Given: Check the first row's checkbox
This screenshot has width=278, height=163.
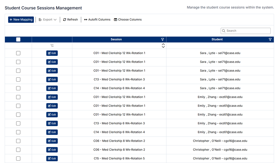Looking at the screenshot, I should click(18, 53).
